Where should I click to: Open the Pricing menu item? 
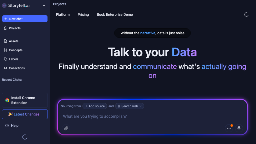83,14
